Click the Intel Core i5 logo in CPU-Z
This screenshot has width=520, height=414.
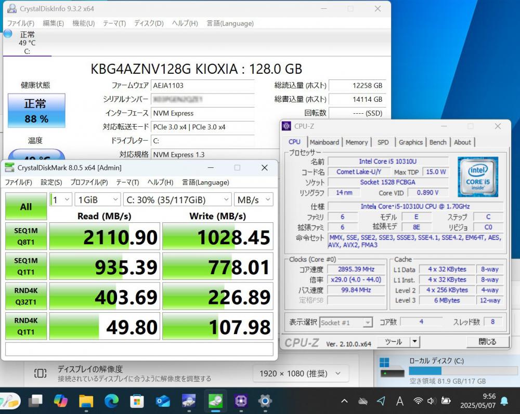point(477,177)
